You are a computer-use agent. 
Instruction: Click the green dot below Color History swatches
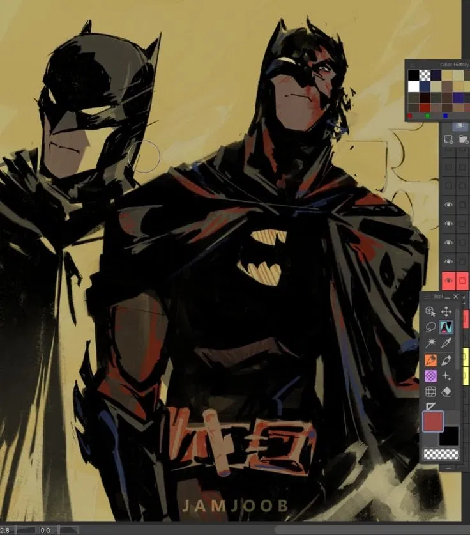427,116
